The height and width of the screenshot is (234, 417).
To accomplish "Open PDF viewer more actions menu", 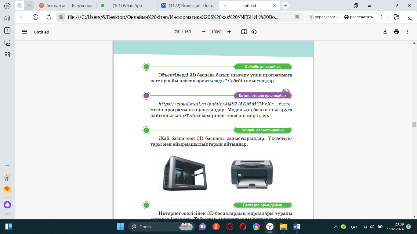I will tap(407, 32).
